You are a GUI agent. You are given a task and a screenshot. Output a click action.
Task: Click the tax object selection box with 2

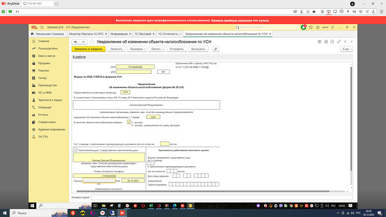coord(129,122)
